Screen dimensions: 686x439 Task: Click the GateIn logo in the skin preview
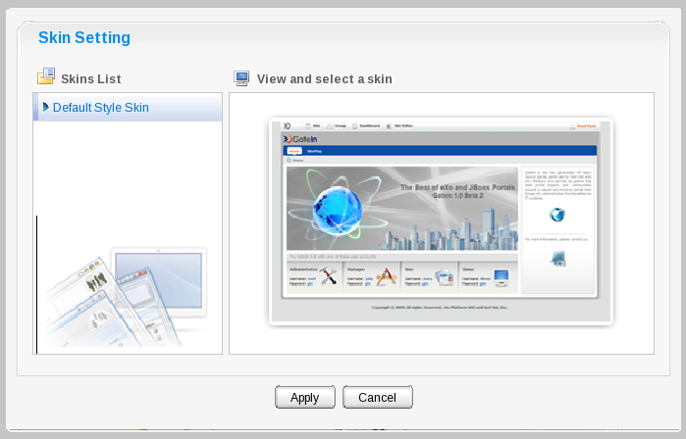pyautogui.click(x=303, y=139)
